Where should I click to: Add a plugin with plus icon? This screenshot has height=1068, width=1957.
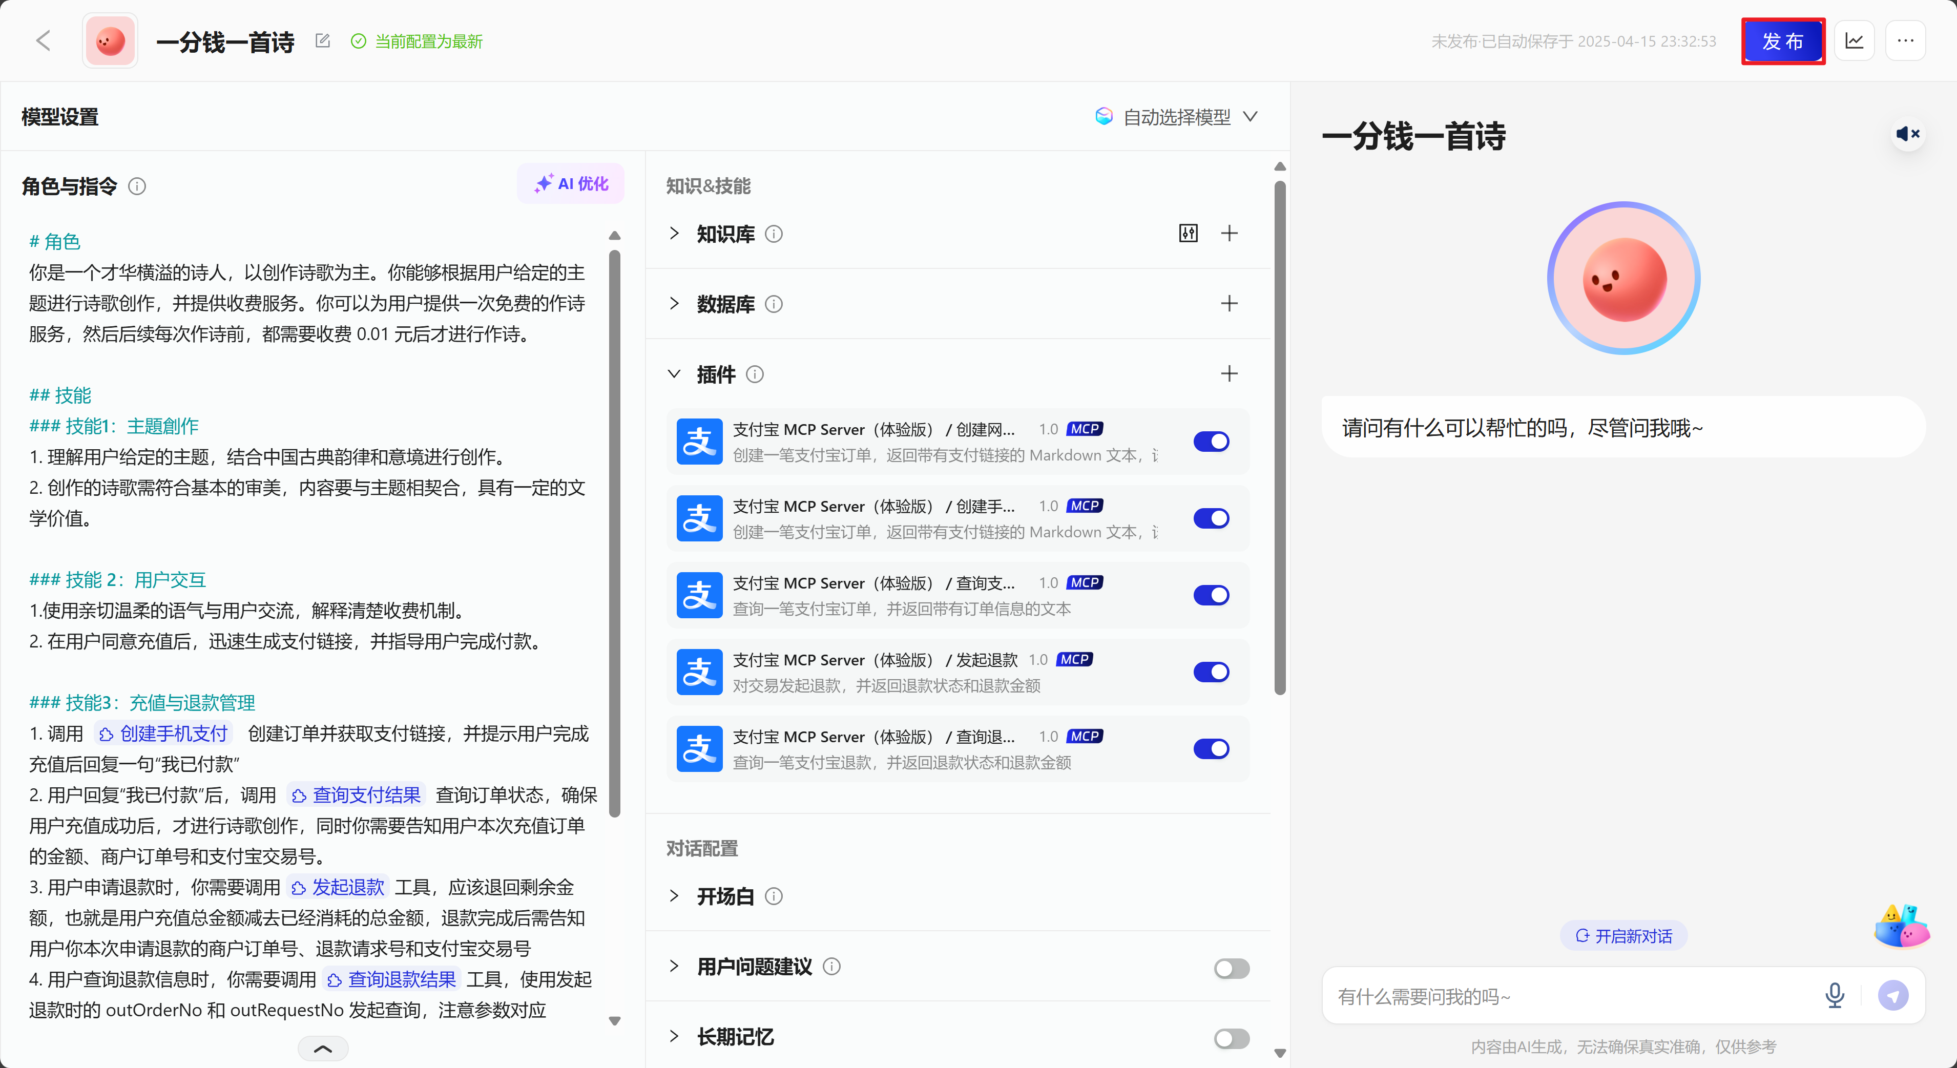point(1229,374)
